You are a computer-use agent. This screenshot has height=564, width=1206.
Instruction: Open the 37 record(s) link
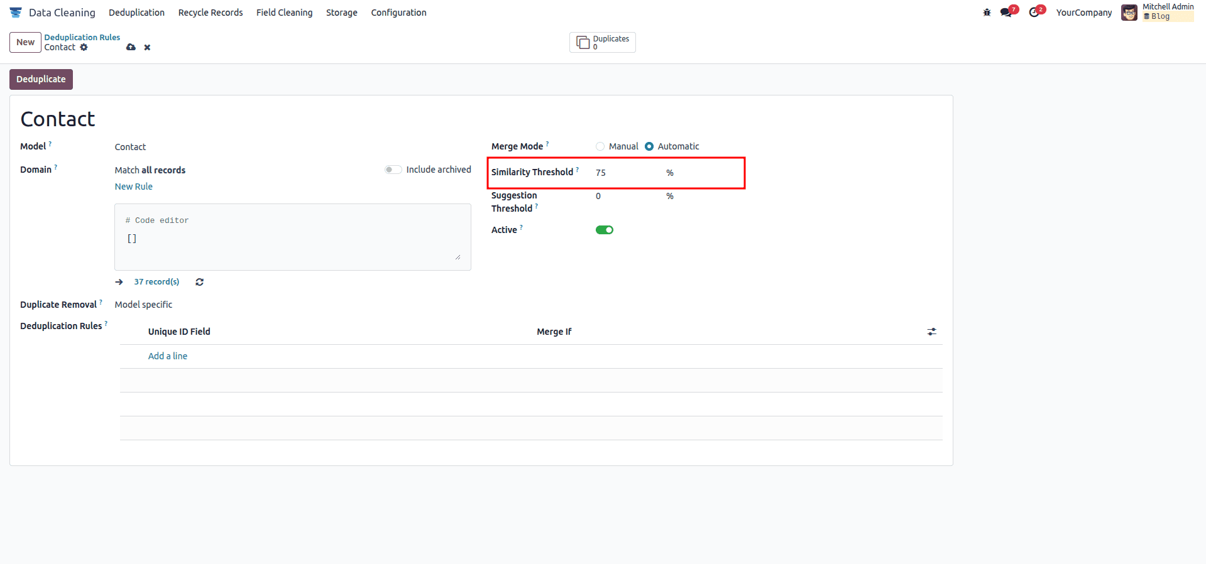coord(156,282)
